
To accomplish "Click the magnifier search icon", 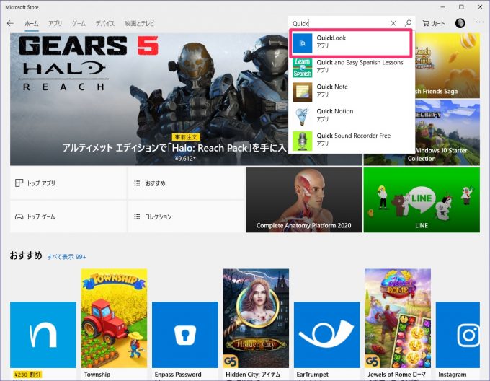I will click(x=408, y=23).
